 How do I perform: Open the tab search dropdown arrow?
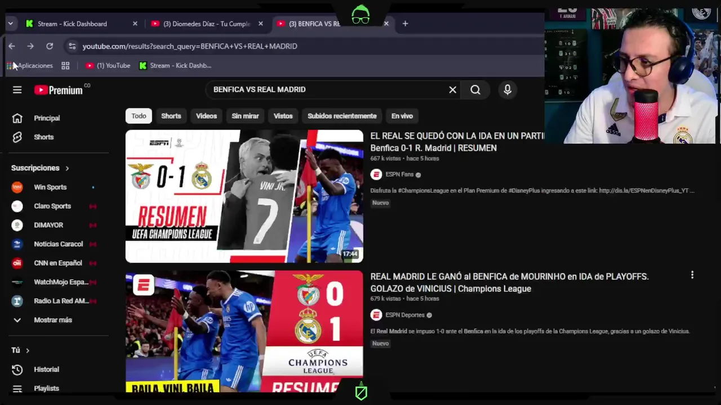pos(10,24)
